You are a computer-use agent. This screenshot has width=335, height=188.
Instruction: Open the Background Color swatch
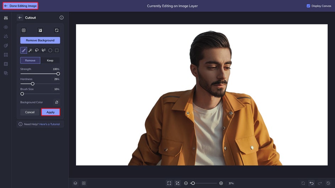tap(57, 102)
